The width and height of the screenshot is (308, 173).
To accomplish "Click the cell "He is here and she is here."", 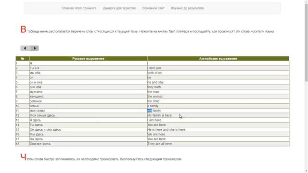I will (218, 130).
